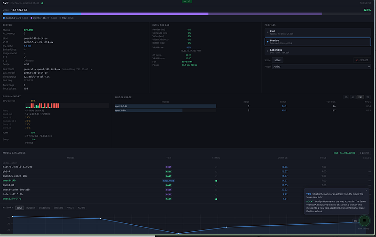This screenshot has height=237, width=376.
Task: Click the round stop voice button
Action: [364, 221]
